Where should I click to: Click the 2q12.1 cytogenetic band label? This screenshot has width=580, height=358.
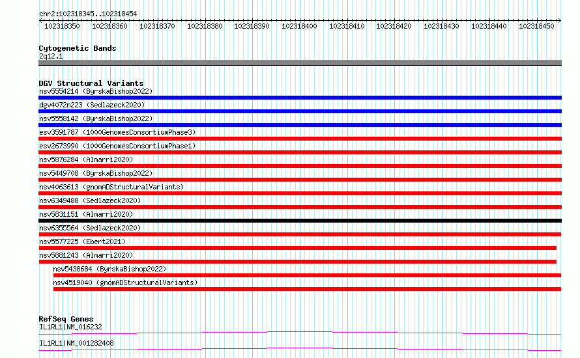[x=51, y=57]
